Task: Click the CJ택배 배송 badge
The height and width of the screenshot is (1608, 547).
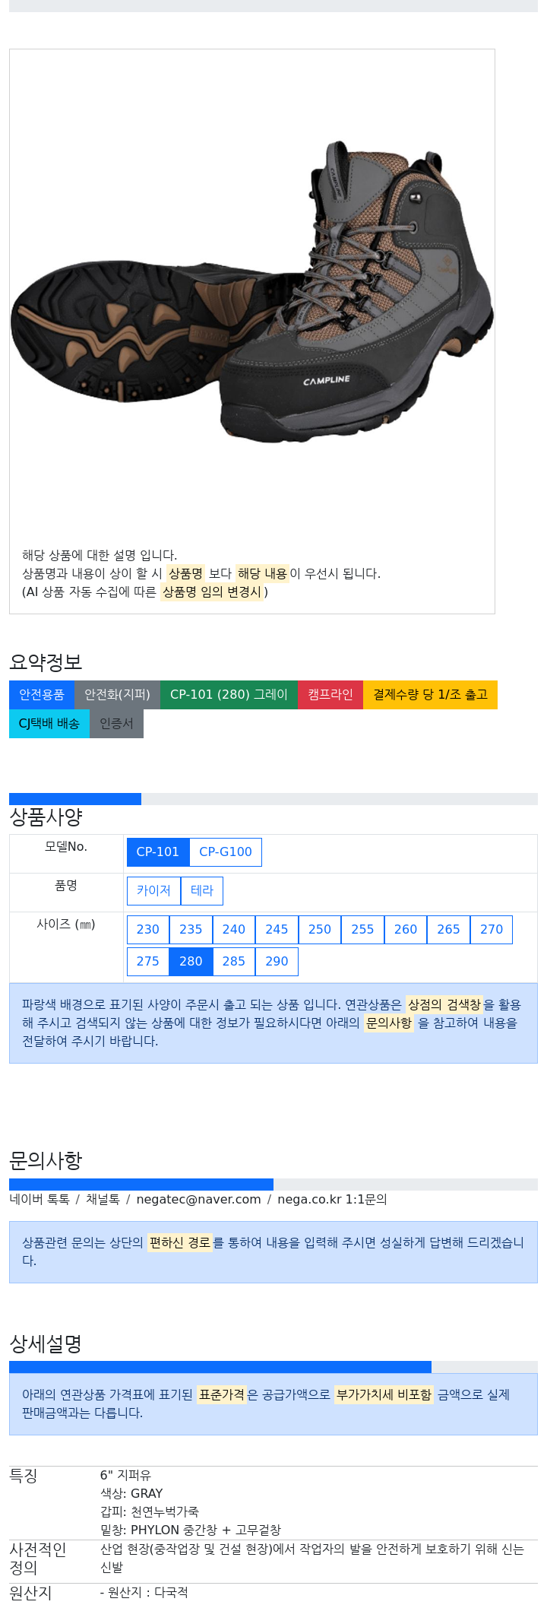Action: tap(49, 724)
